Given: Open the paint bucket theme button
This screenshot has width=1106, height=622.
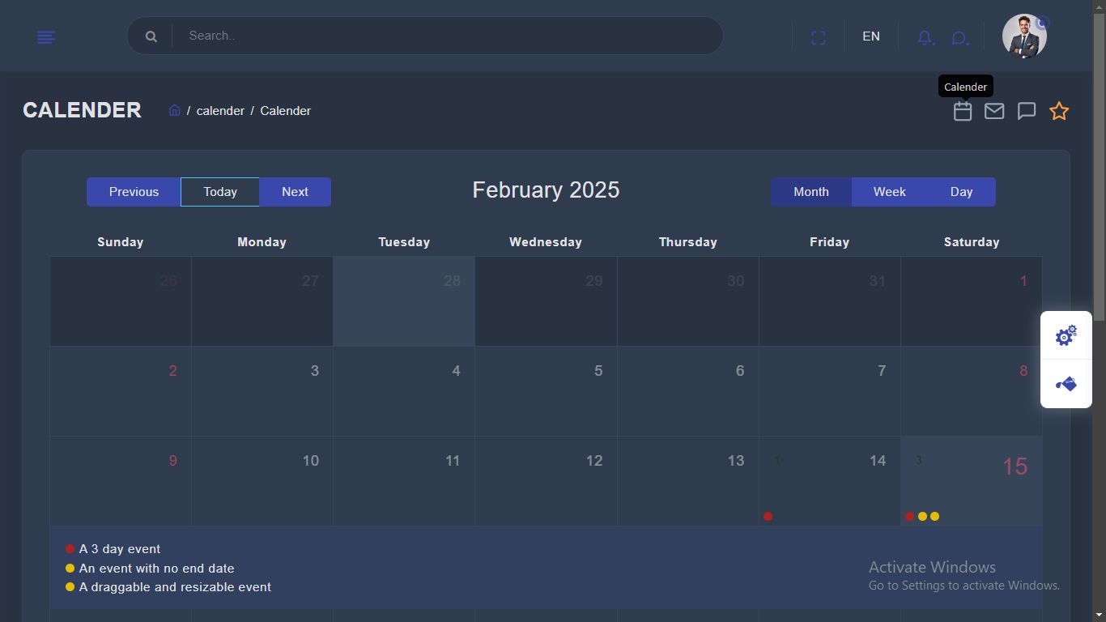Looking at the screenshot, I should [x=1066, y=384].
